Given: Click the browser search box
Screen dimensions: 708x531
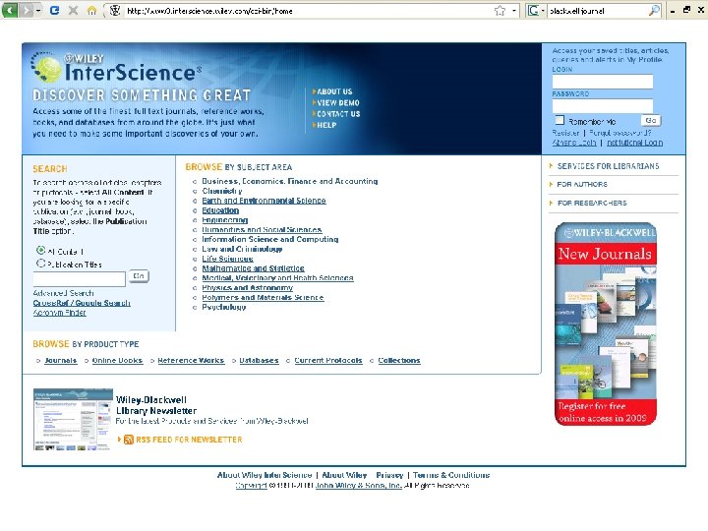Looking at the screenshot, I should coord(597,11).
